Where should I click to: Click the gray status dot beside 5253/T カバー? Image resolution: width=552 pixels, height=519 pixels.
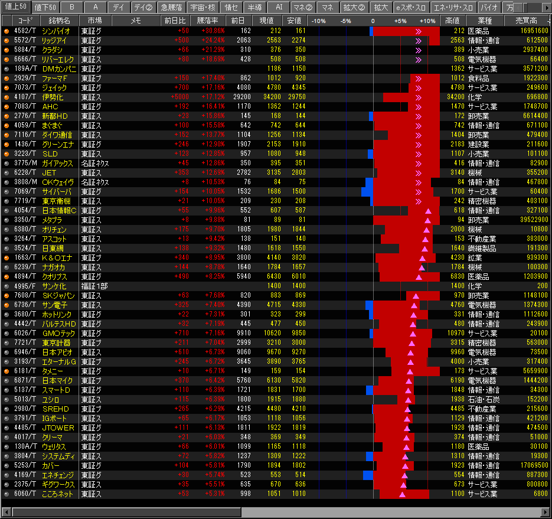pyautogui.click(x=6, y=466)
